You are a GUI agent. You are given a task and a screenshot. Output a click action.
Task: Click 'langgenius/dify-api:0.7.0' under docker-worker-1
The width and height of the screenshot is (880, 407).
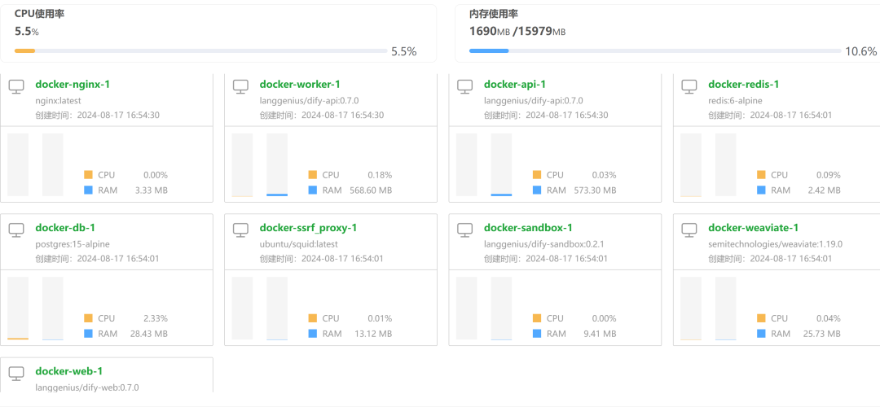coord(309,101)
